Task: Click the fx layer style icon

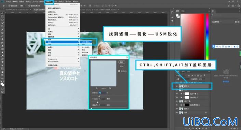Action: [189, 128]
